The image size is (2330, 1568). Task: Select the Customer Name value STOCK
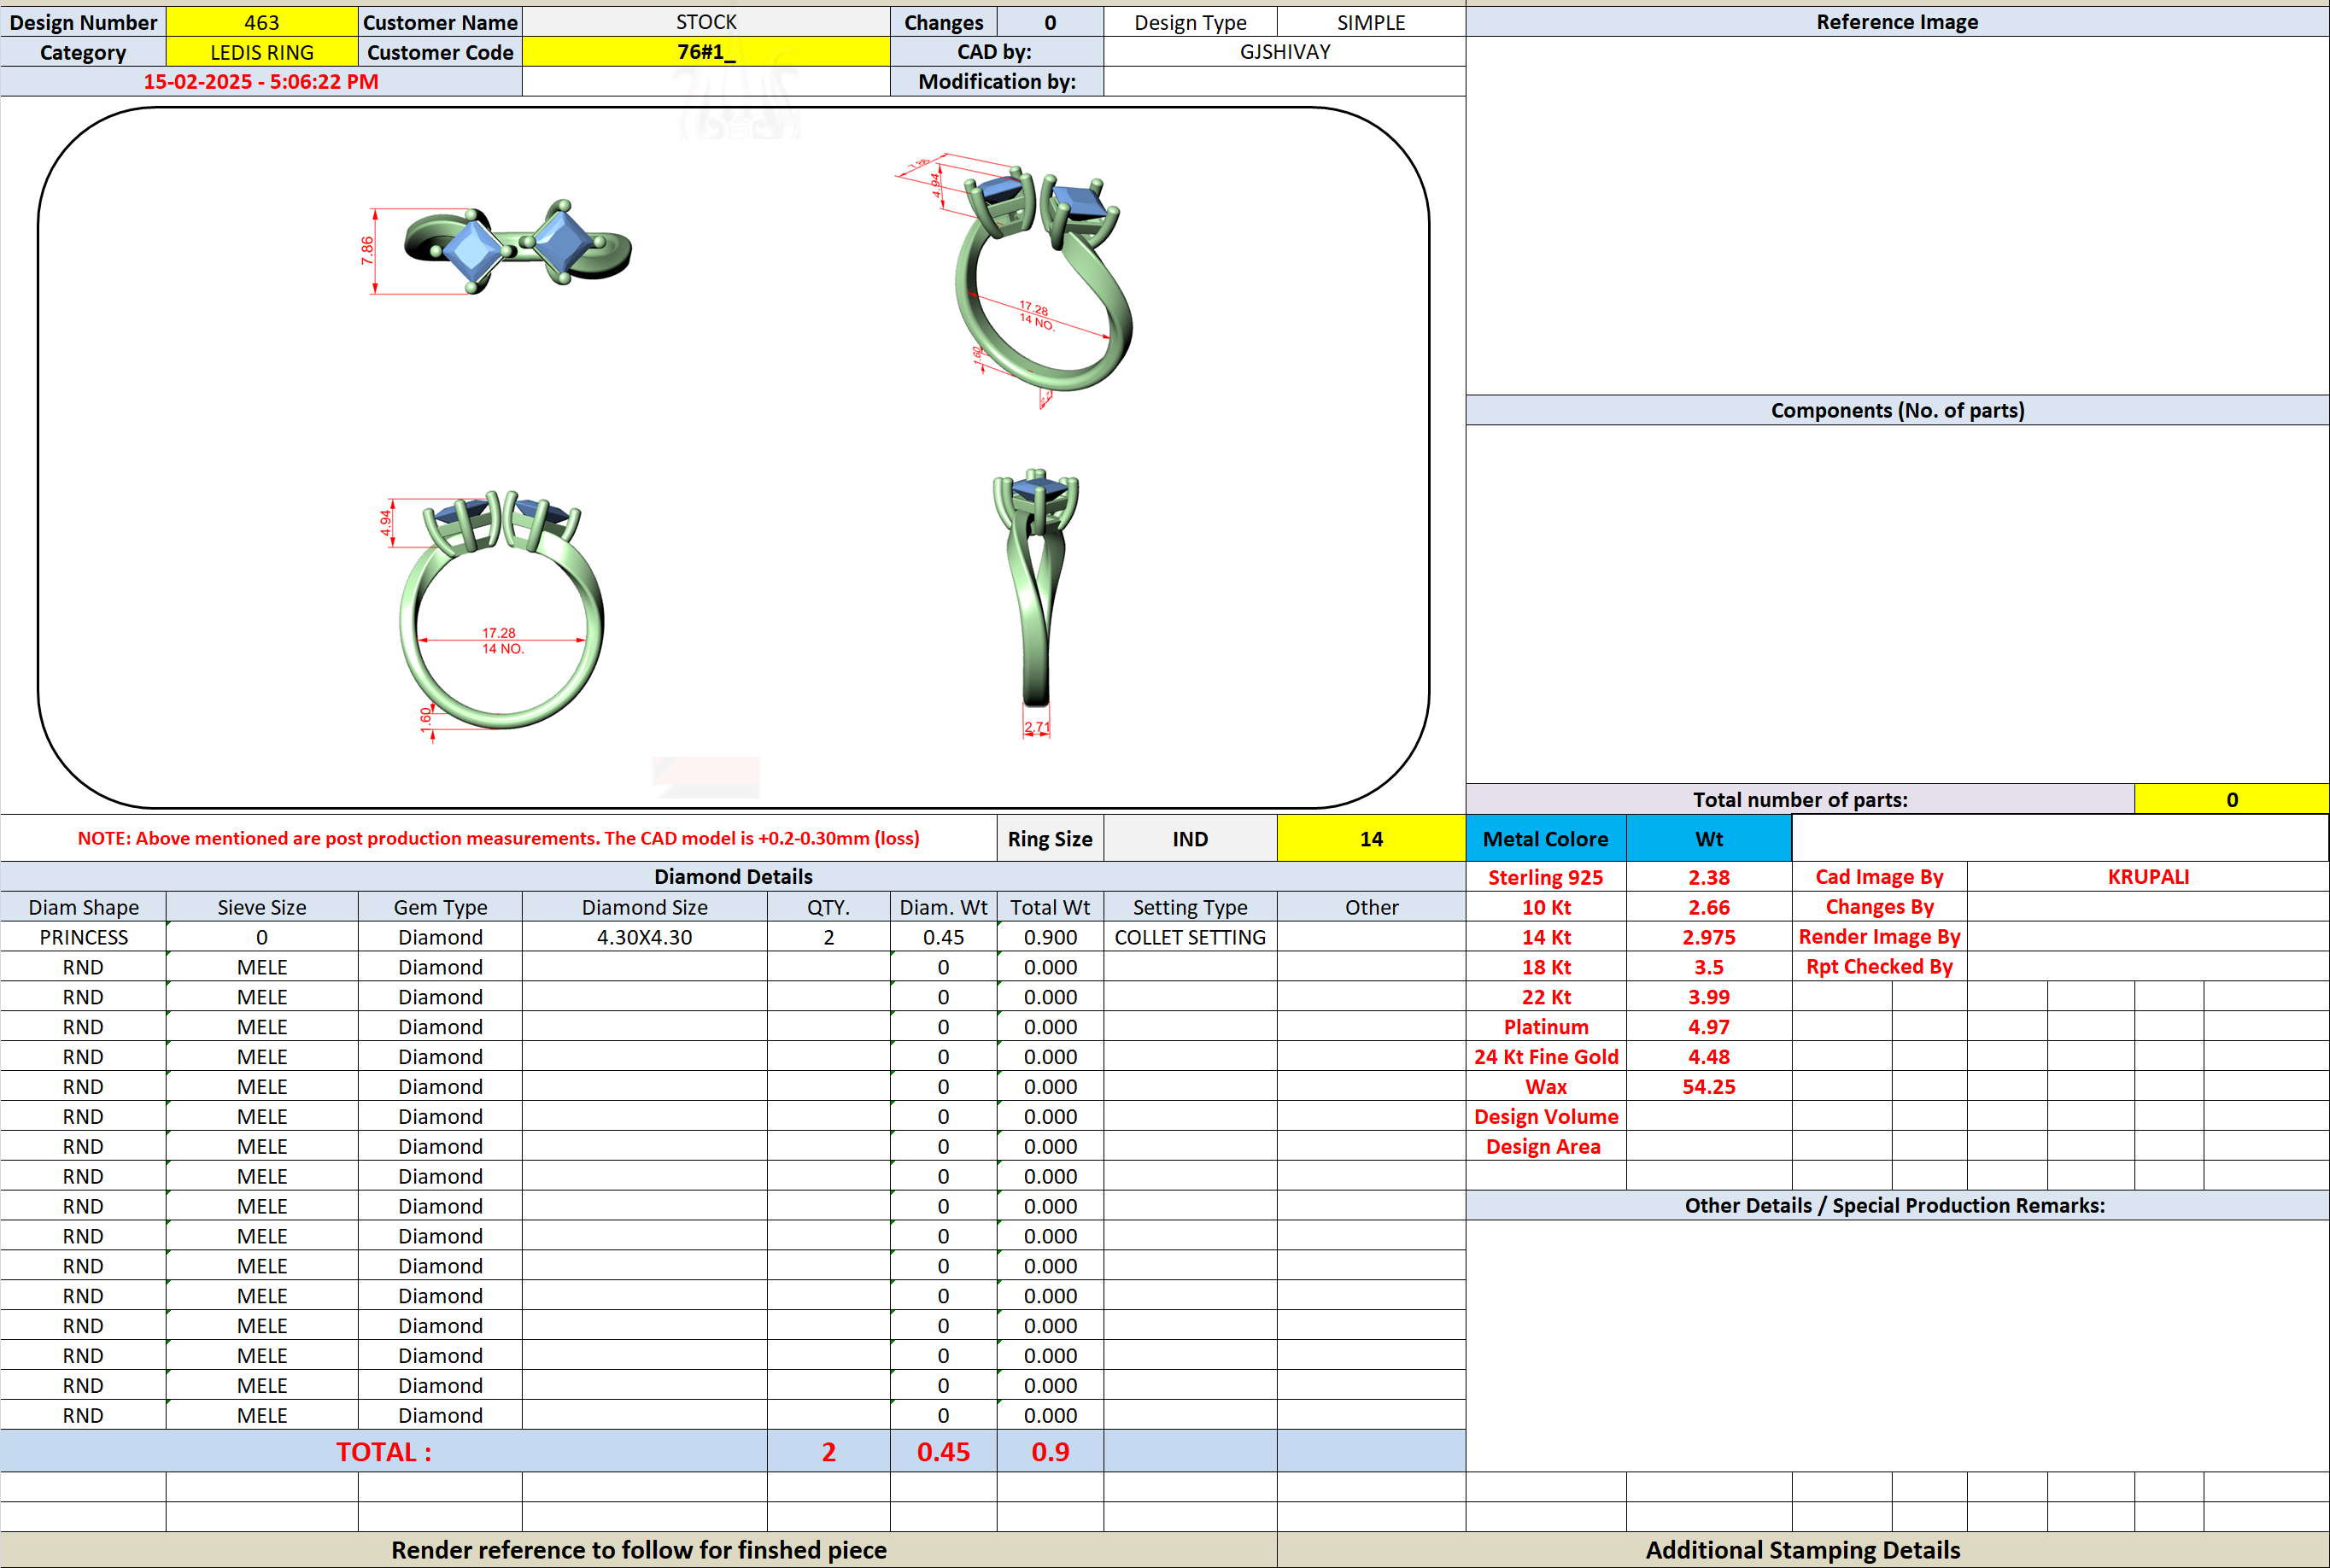point(706,22)
